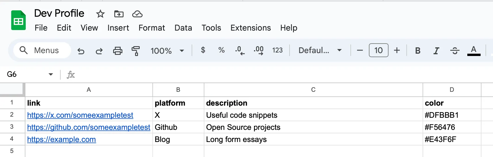493x157 pixels.
Task: Click the redo arrow in toolbar
Action: 99,51
